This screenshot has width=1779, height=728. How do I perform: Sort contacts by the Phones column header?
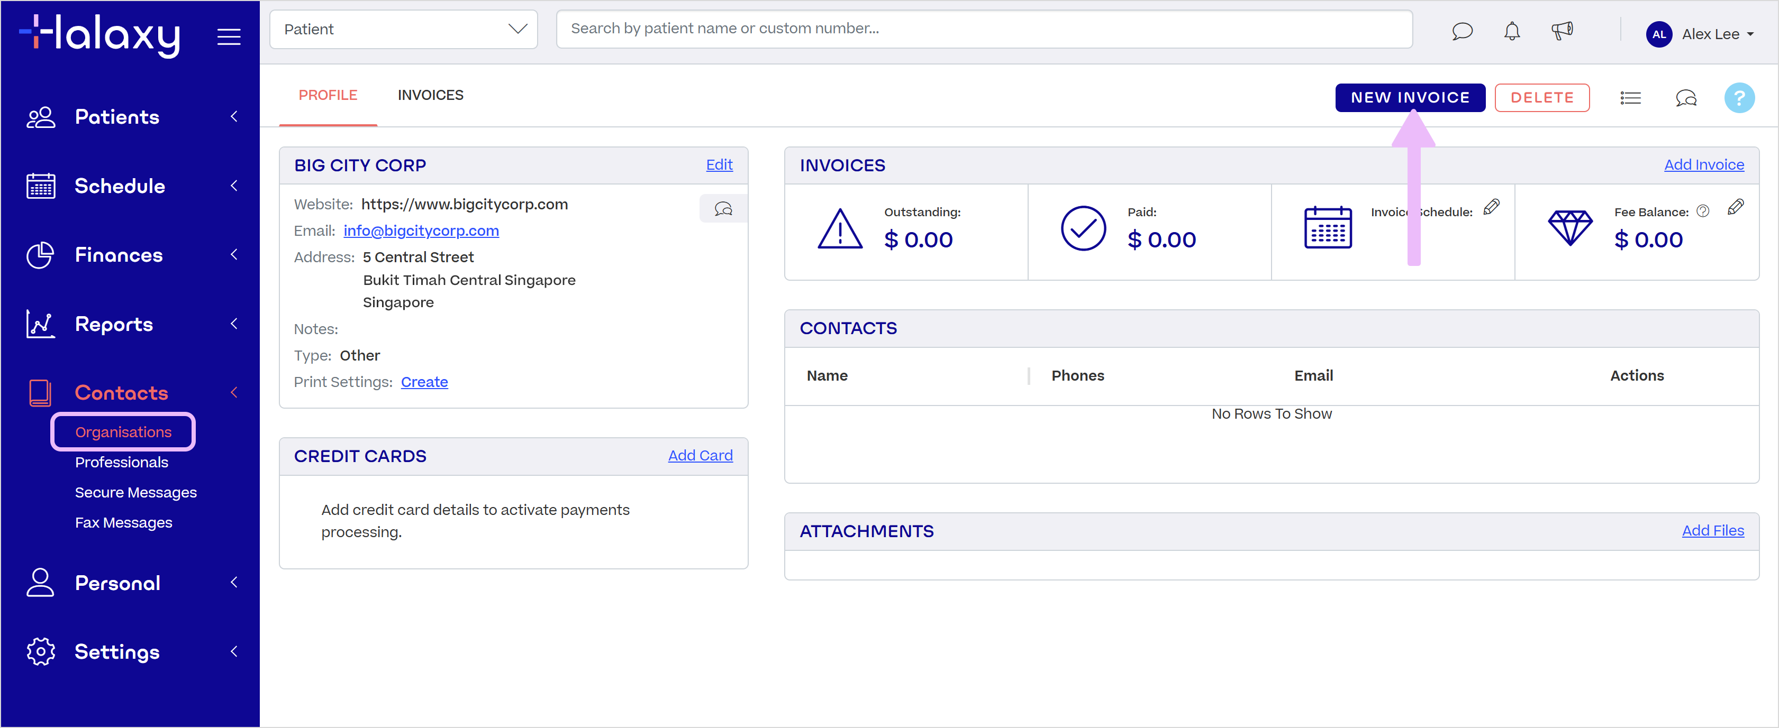click(x=1077, y=376)
